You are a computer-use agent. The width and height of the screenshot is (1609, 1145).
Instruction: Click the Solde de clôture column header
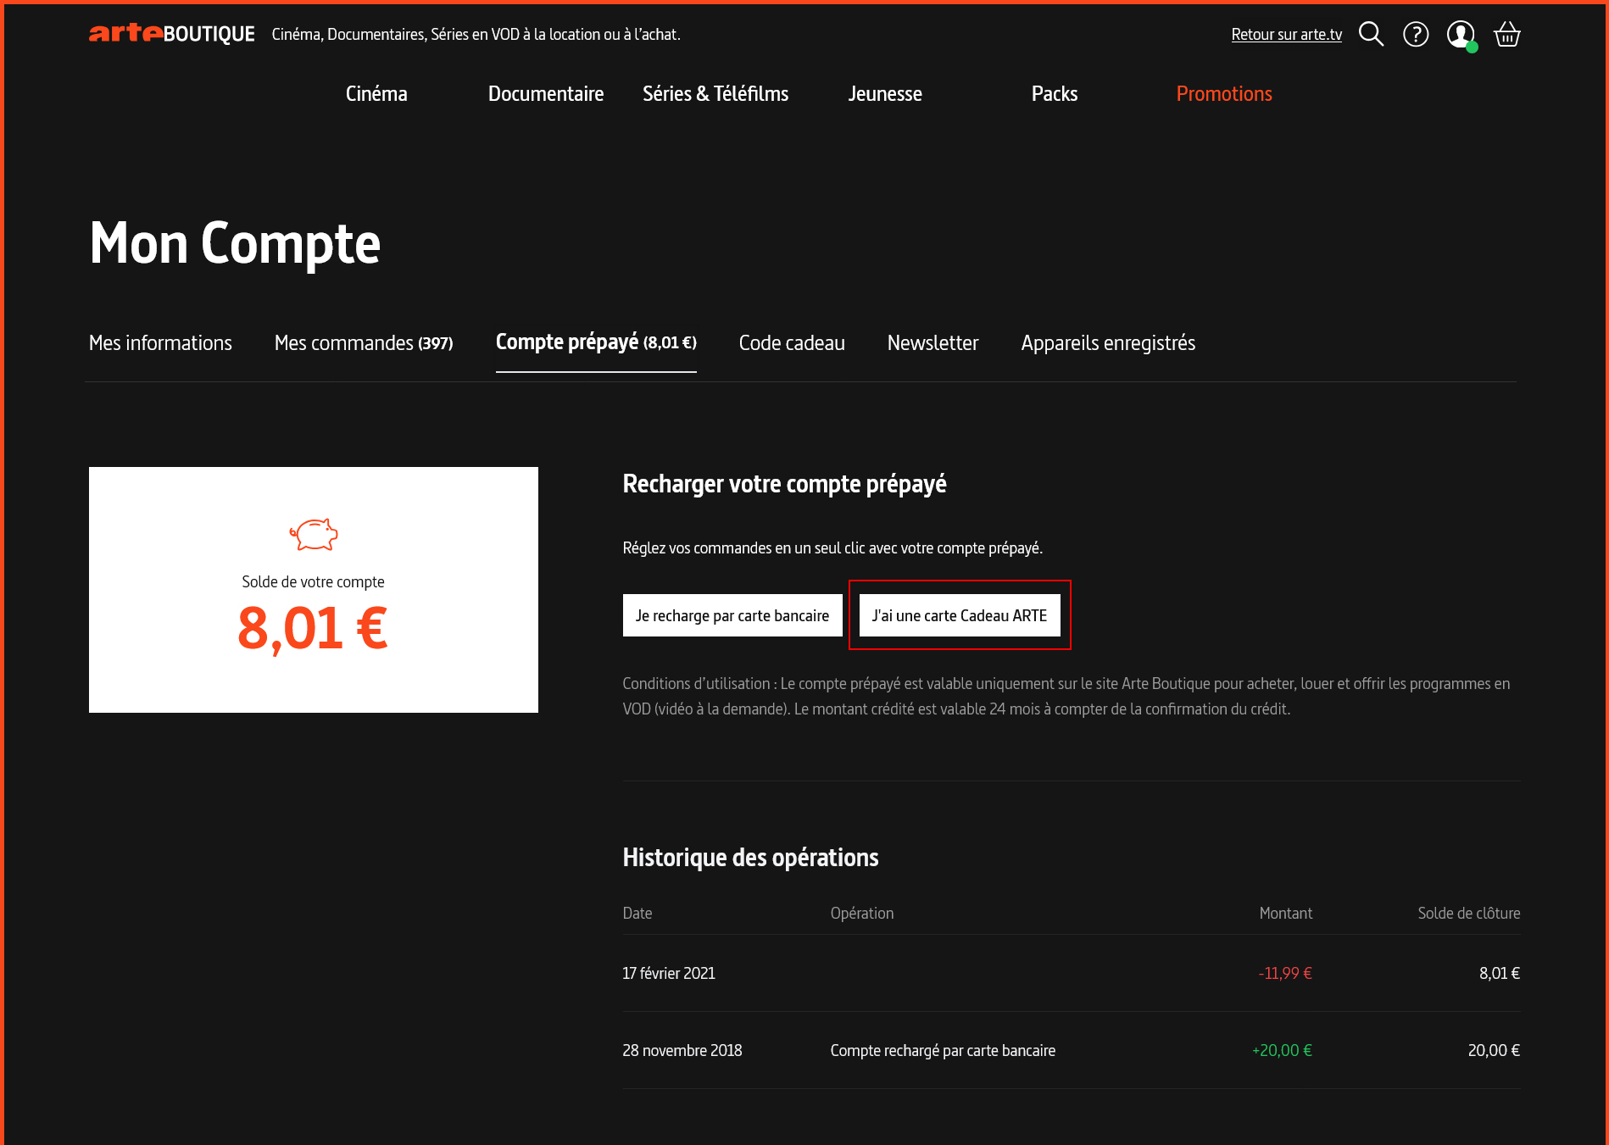[1469, 913]
